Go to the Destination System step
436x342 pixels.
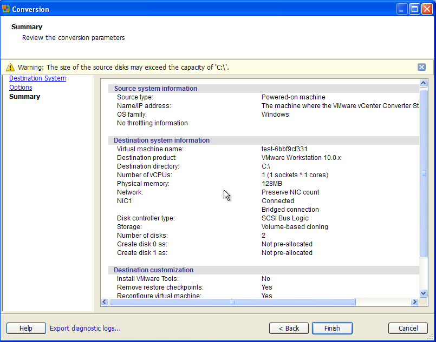37,78
